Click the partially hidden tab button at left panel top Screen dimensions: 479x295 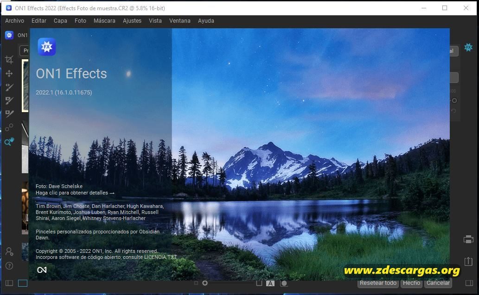pos(25,50)
